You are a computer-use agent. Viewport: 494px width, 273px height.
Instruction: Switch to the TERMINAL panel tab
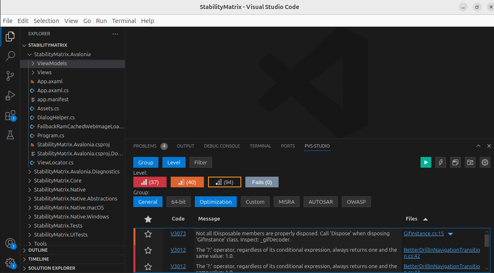[x=260, y=146]
